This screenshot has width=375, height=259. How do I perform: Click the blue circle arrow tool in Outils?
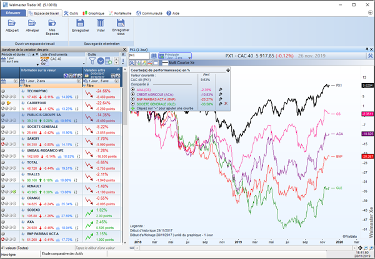pos(101,61)
